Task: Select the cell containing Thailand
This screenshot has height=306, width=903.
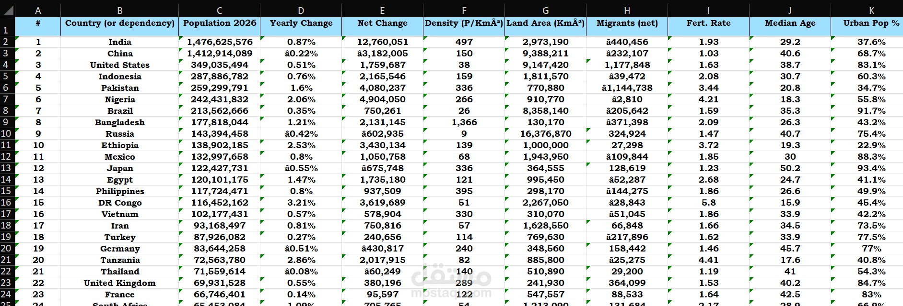Action: [x=119, y=272]
